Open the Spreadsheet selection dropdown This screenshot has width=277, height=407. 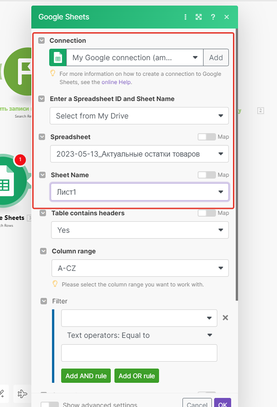pos(139,154)
